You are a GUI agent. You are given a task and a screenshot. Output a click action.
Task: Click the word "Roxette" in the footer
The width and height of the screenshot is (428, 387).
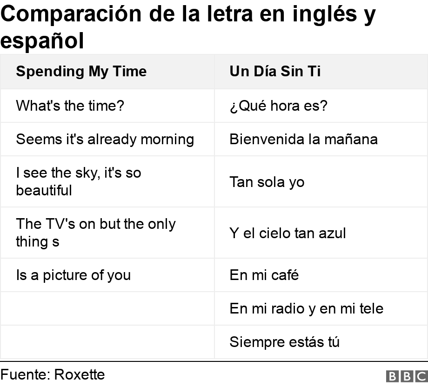80,375
